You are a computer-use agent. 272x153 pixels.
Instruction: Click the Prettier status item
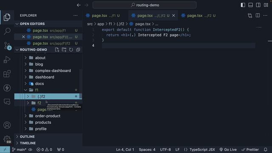250,150
